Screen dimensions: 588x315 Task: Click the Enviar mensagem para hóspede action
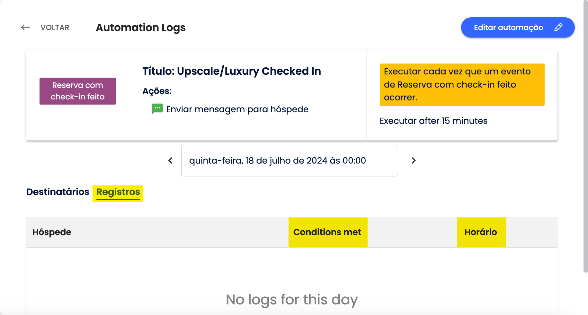pyautogui.click(x=237, y=109)
